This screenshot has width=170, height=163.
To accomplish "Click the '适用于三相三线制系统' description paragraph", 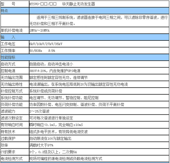I will click(99, 20).
